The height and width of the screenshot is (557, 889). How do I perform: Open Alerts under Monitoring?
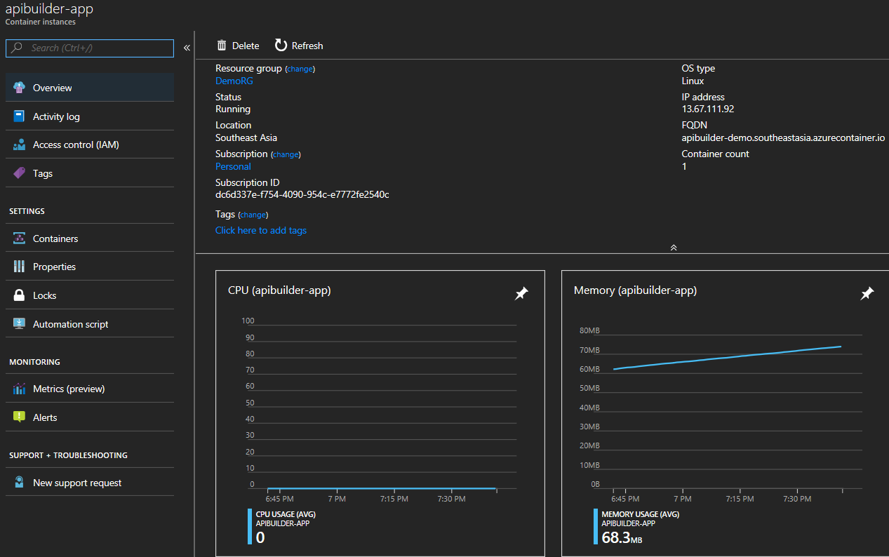click(90, 417)
